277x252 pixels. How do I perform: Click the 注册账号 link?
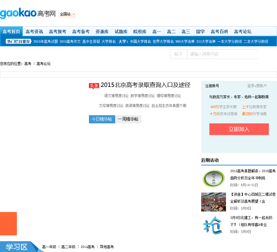(212, 86)
